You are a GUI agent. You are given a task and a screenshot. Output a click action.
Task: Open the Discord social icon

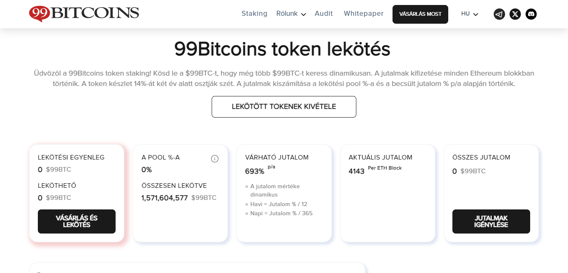(x=531, y=14)
